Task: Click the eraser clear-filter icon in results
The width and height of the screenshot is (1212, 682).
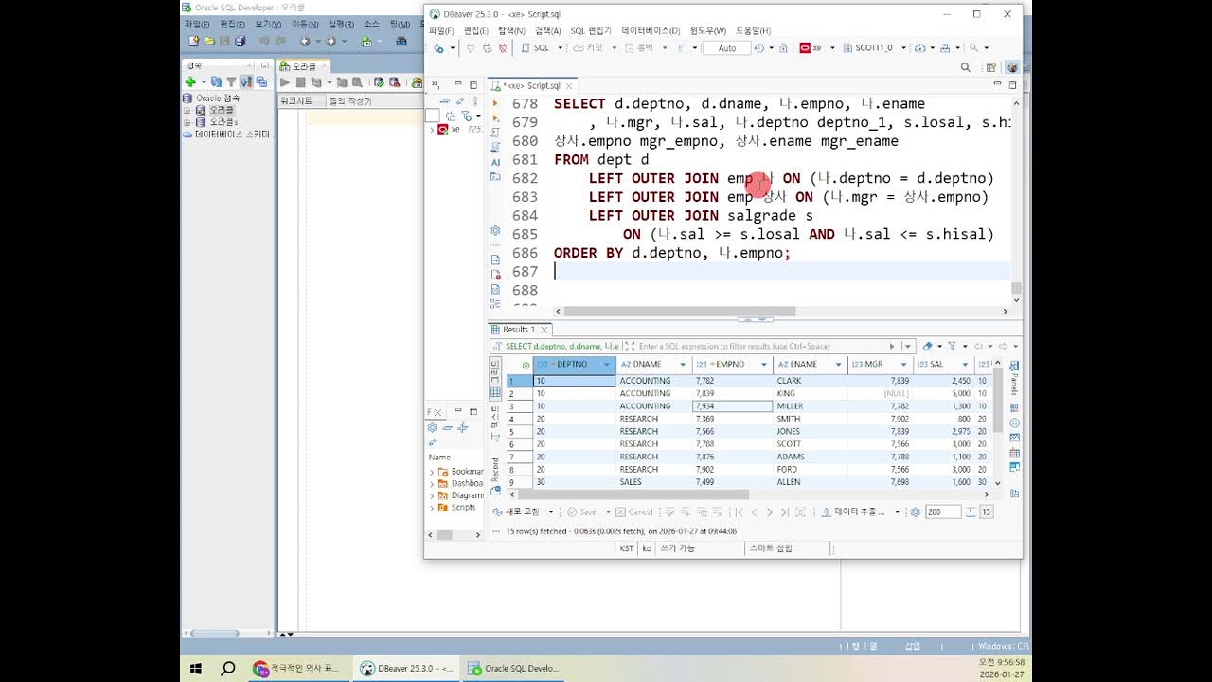Action: [927, 346]
